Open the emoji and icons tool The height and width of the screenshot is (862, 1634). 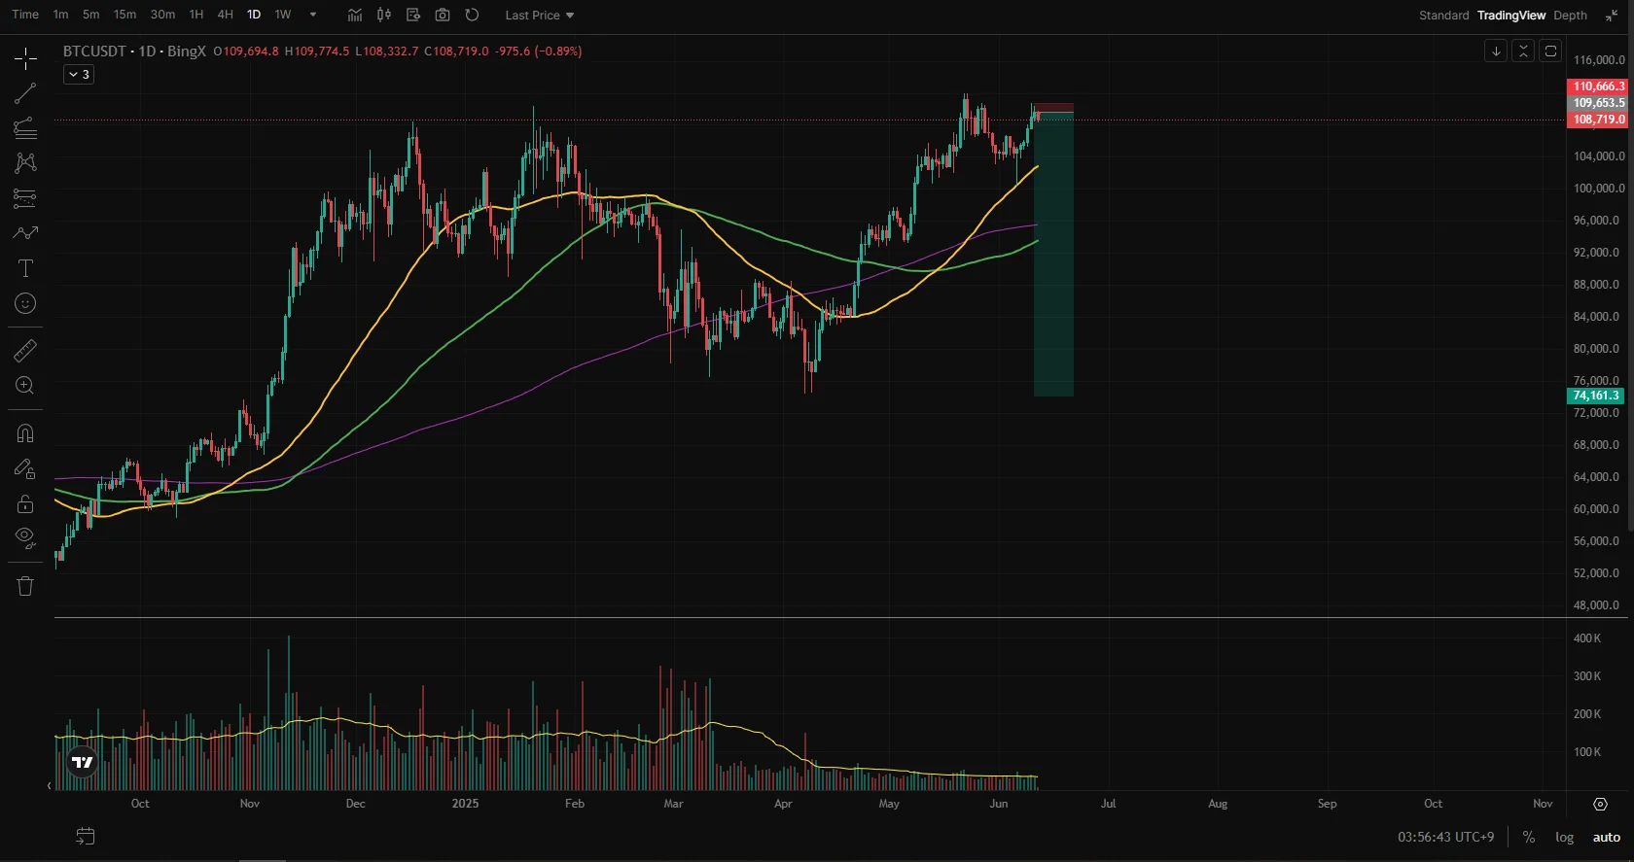click(x=25, y=303)
